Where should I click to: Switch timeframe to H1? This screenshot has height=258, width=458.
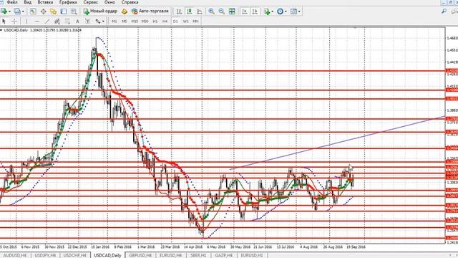click(x=155, y=21)
